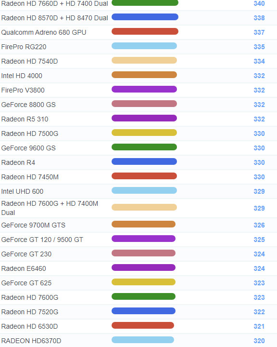Click score 326 for GeForce 9700M GTS
This screenshot has height=347, width=277.
point(259,225)
